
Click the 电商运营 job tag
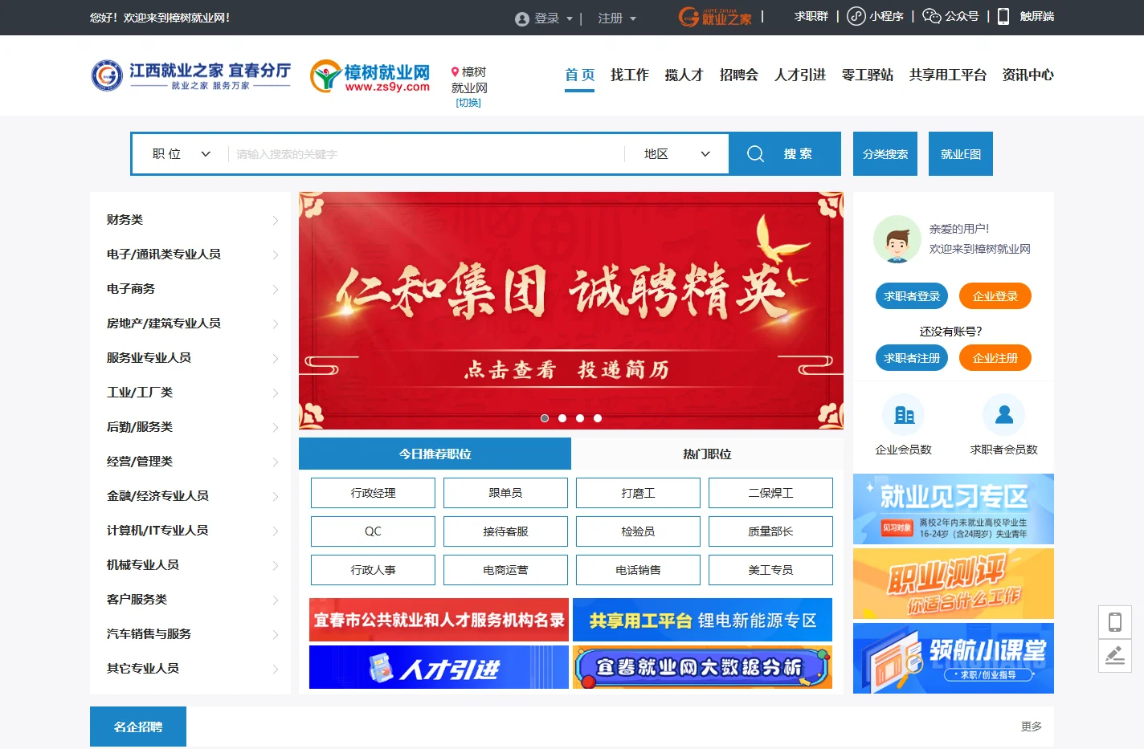505,570
